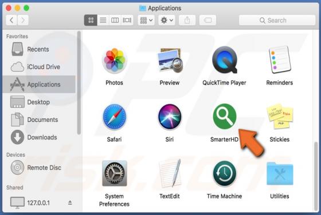Click the Reminders app icon
The width and height of the screenshot is (321, 215).
tap(280, 59)
